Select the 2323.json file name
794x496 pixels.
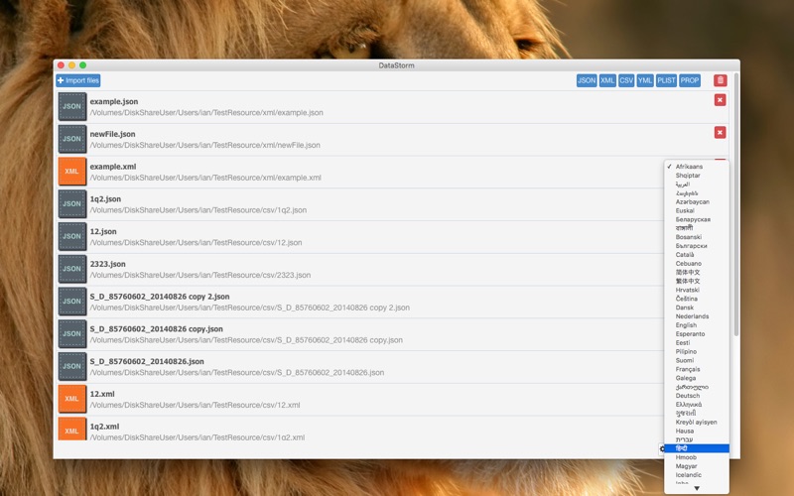tap(108, 264)
